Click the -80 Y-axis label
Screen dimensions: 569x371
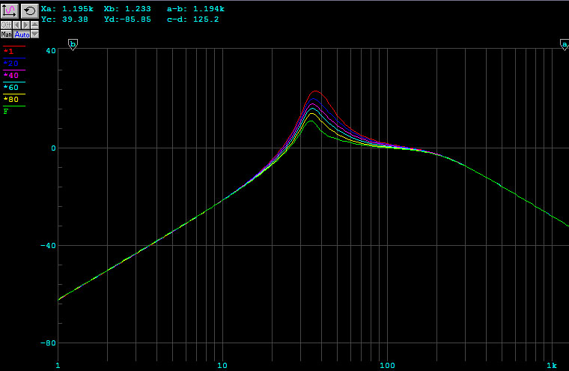pos(48,343)
